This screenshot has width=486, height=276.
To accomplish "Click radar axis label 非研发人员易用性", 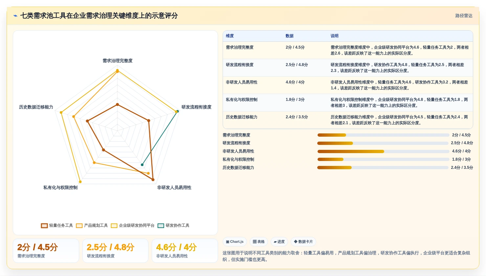I will pos(174,188).
